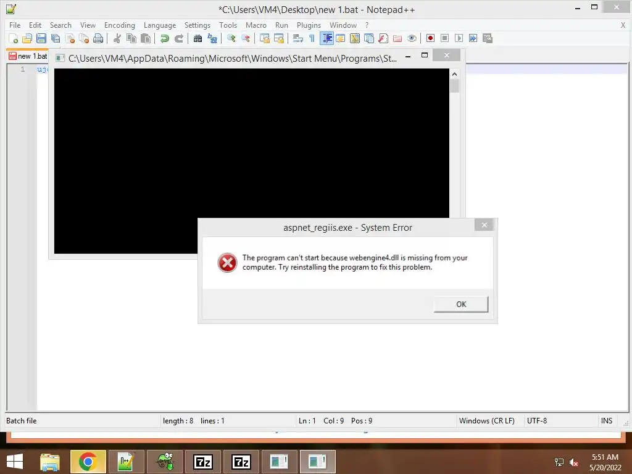Screen dimensions: 632x474
Task: Click the Open file folder icon
Action: tap(27, 38)
